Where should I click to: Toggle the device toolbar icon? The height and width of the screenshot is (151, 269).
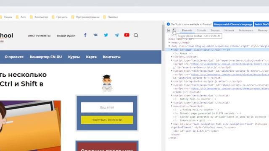[174, 30]
